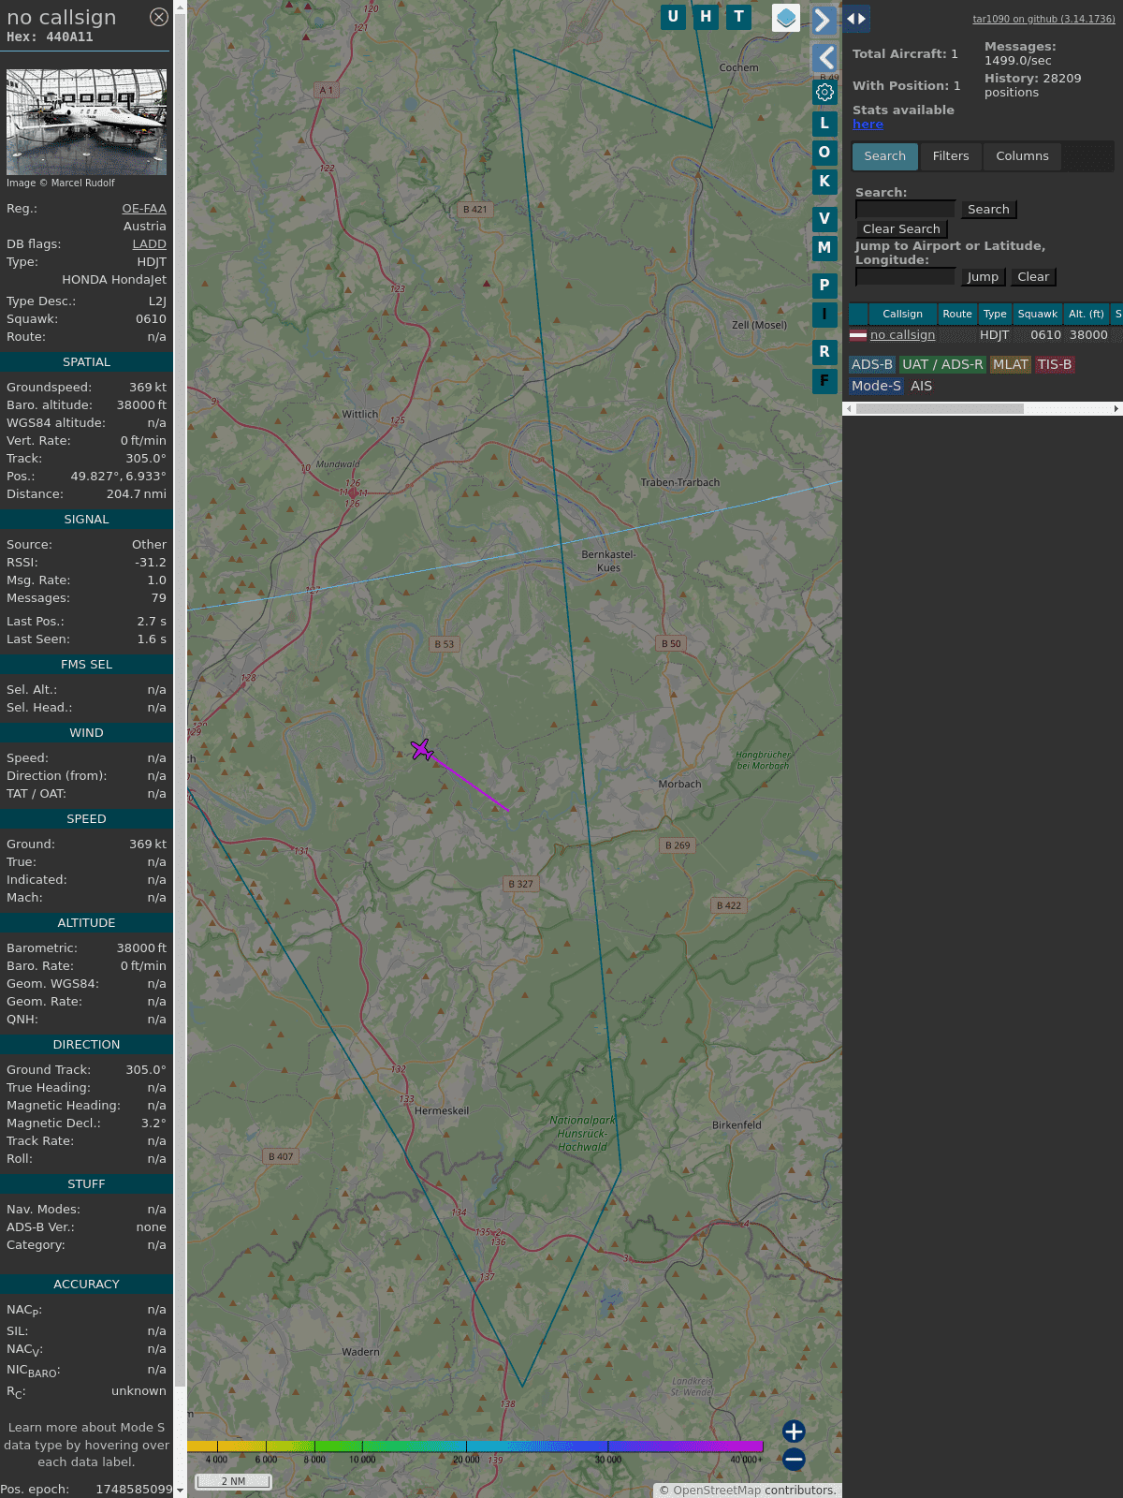This screenshot has height=1498, width=1123.
Task: Click the AIS source legend
Action: tap(922, 386)
